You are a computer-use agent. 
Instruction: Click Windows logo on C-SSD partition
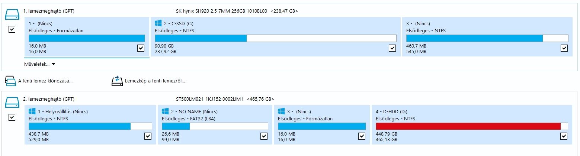click(158, 23)
